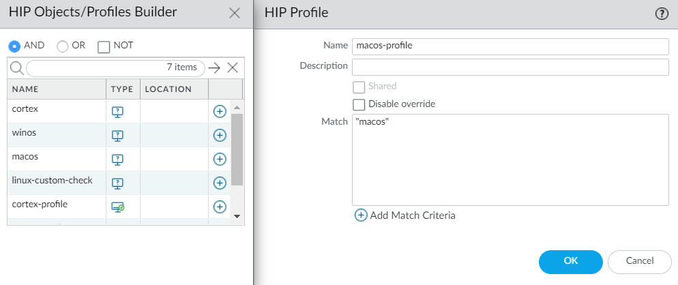Click Add Match Criteria link
Screen dimensions: 678x285
406,215
